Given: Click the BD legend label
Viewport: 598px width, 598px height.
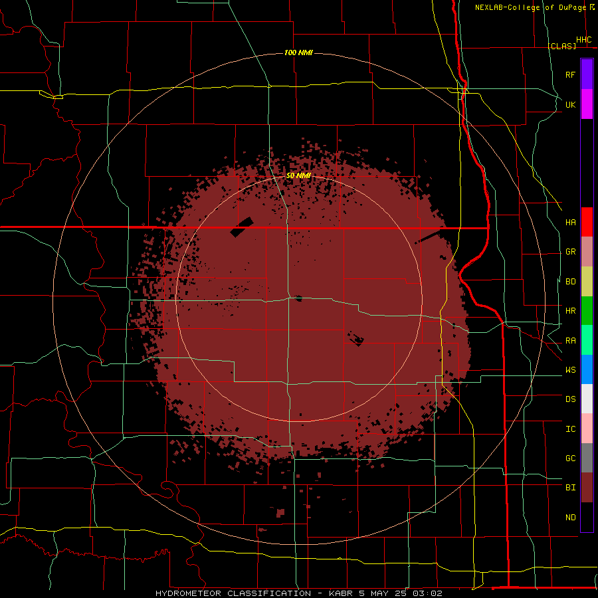Looking at the screenshot, I should [571, 282].
